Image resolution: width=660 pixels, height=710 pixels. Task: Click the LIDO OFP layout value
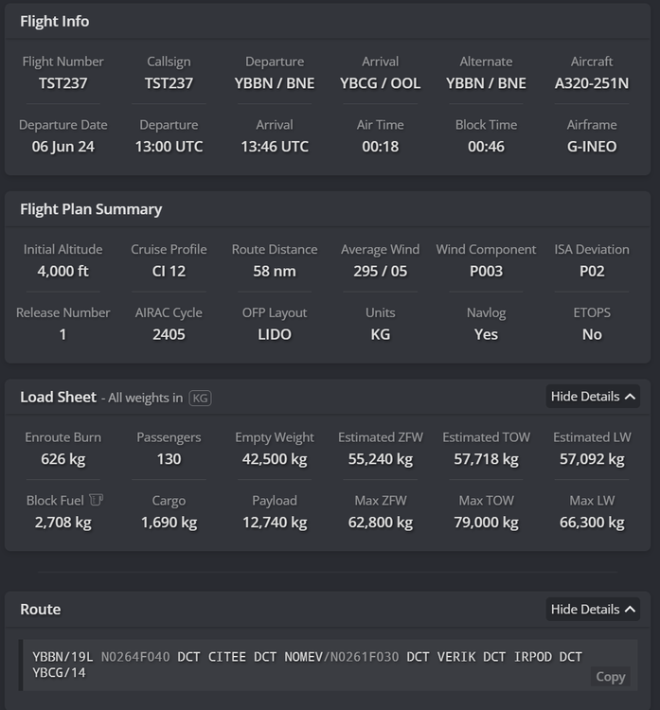(x=275, y=334)
